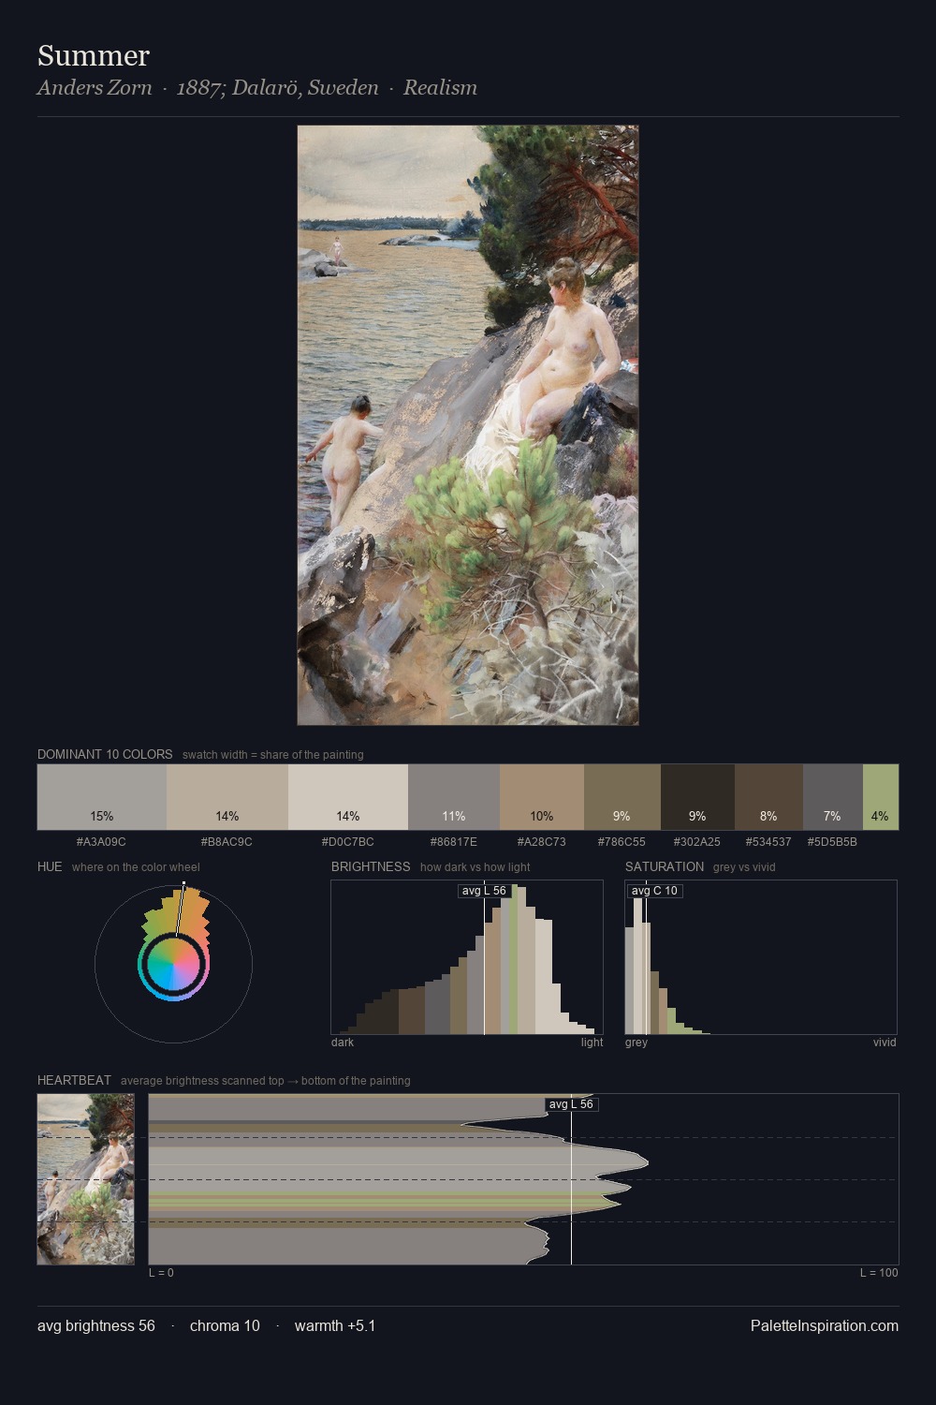The width and height of the screenshot is (936, 1405).
Task: Click the hex code text "#534537"
Action: pos(768,841)
